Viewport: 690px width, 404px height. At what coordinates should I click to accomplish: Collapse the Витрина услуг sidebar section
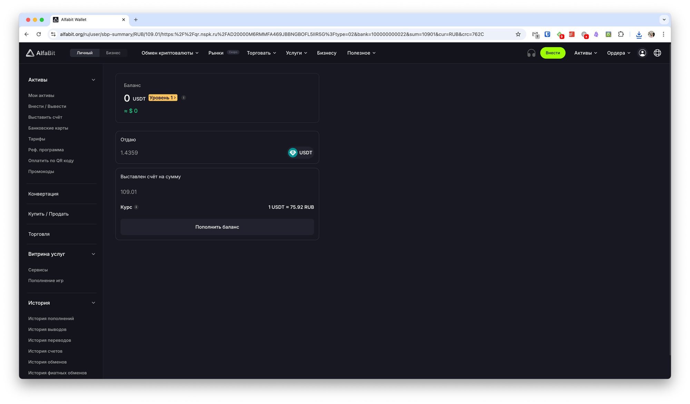[93, 254]
